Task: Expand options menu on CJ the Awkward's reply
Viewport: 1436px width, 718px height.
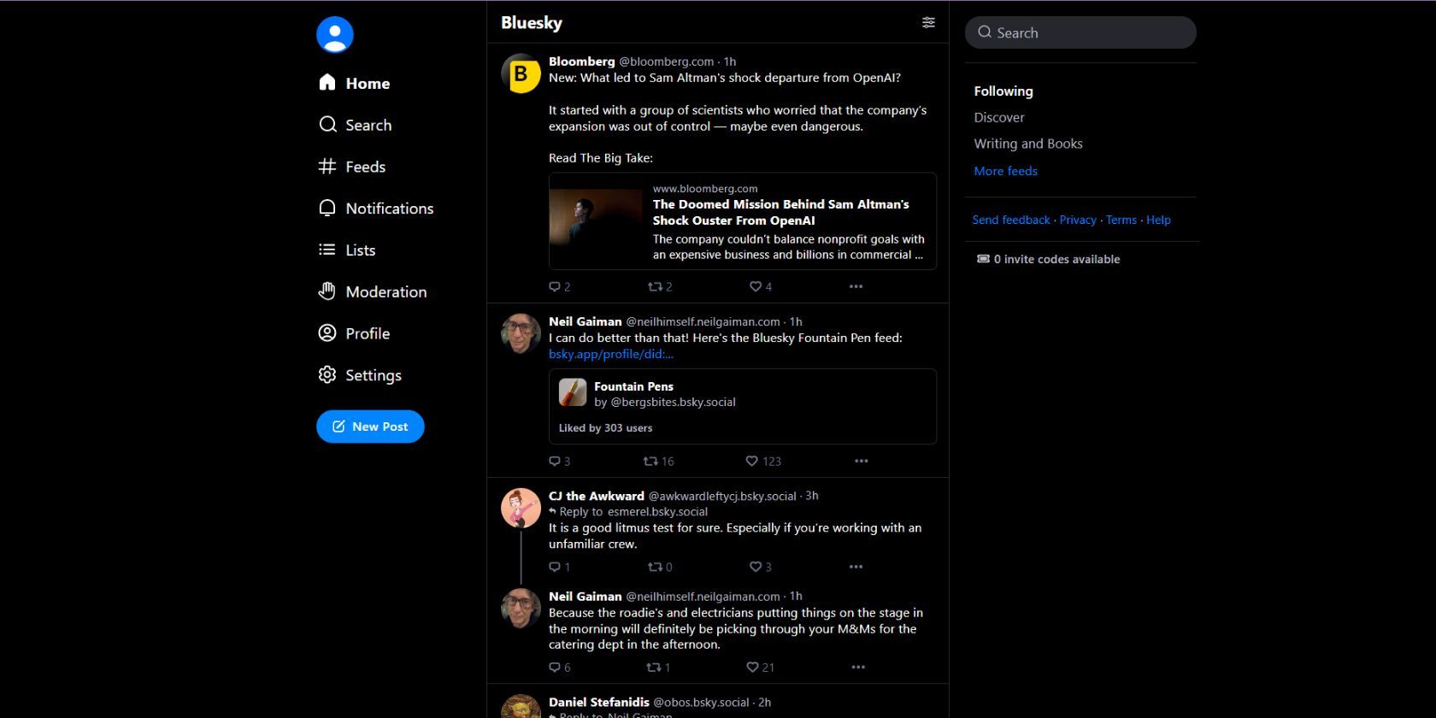Action: pos(856,567)
